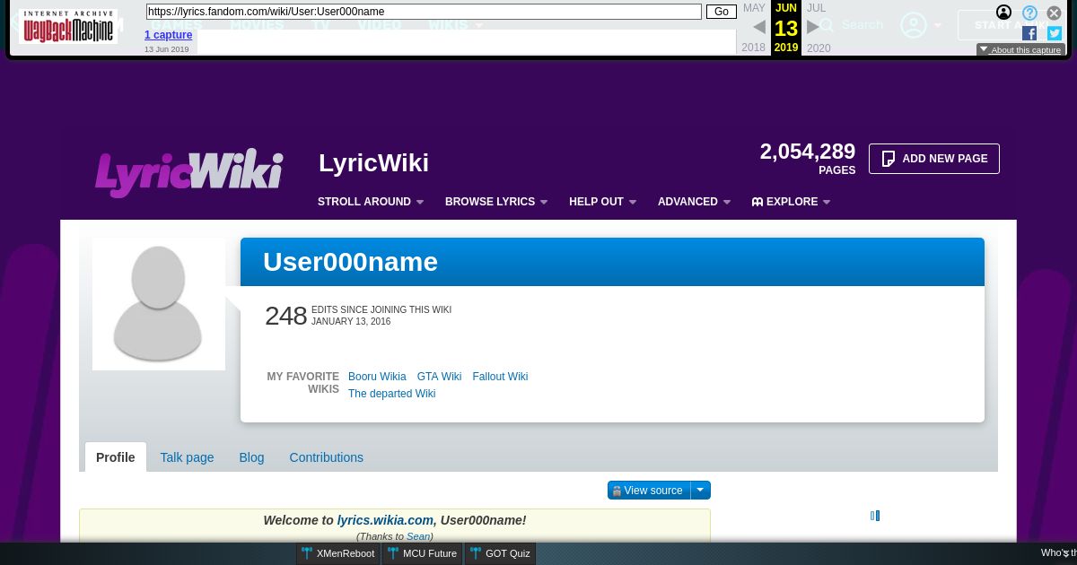Click the 248 edits count
The height and width of the screenshot is (565, 1077).
(285, 316)
